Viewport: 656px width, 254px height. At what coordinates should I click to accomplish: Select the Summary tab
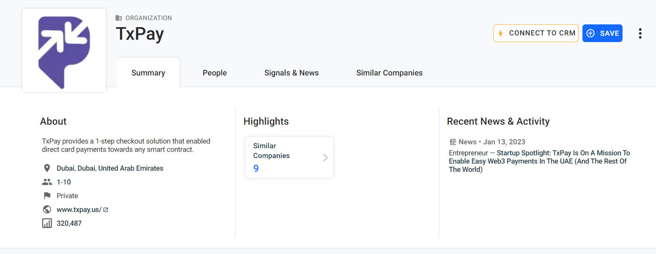click(x=148, y=73)
